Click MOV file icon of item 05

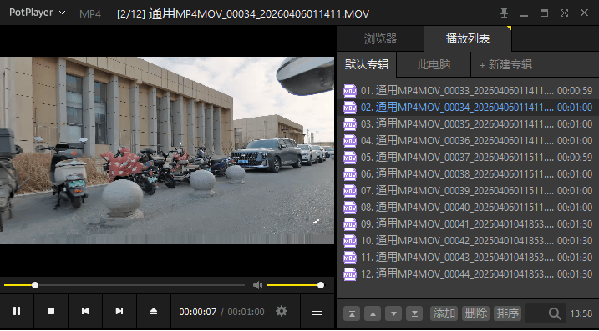tap(350, 157)
